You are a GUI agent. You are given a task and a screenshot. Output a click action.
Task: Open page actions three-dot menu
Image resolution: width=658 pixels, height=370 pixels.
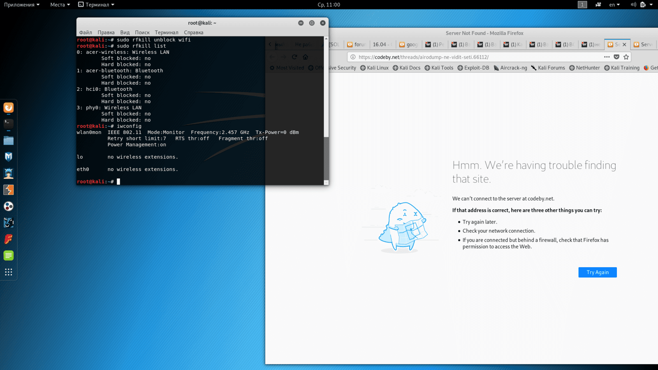click(x=607, y=57)
